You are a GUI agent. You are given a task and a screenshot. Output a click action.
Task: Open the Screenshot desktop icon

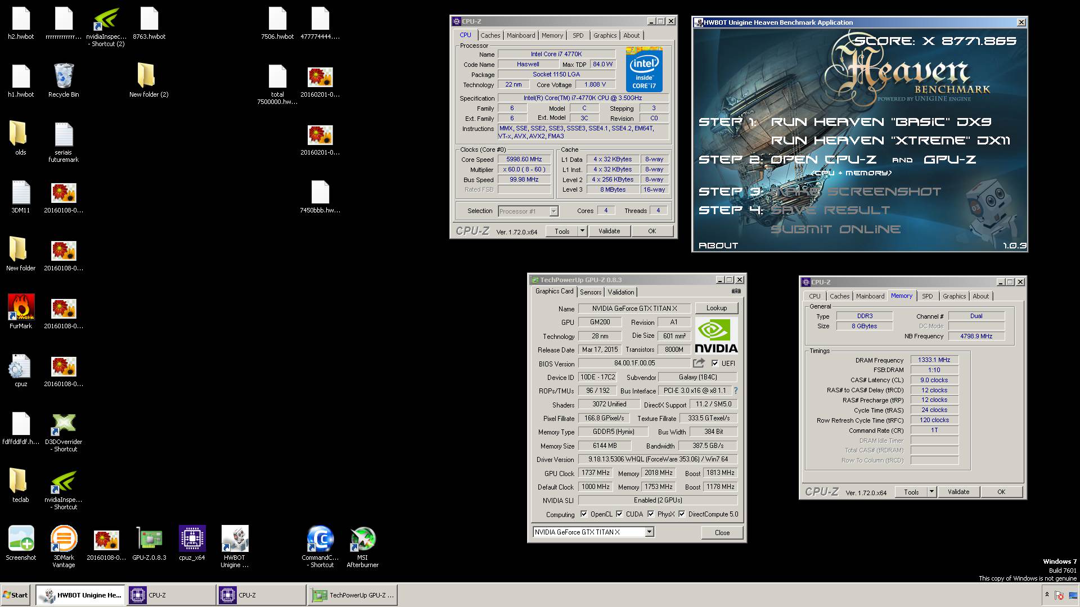coord(21,543)
